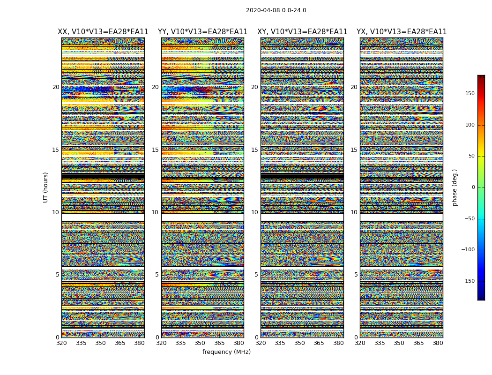Click the 15 hour tick of YY plot

point(155,150)
